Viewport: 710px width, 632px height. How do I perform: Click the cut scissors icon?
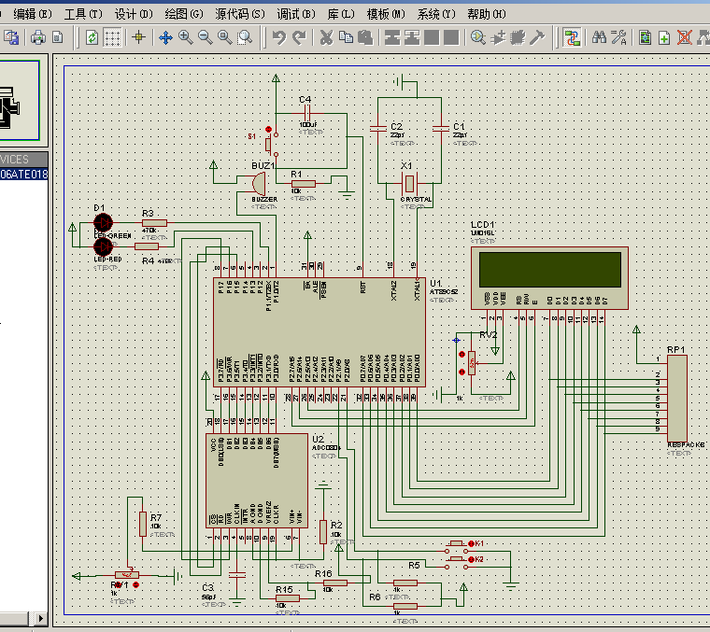[x=326, y=37]
